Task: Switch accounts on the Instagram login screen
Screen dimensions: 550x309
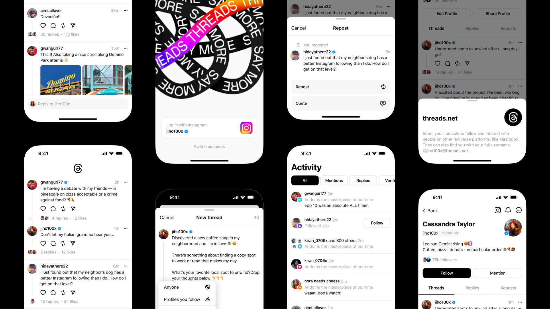Action: click(209, 146)
